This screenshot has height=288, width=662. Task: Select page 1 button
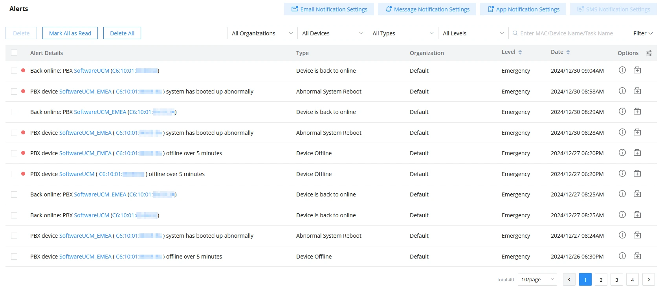[x=585, y=279]
